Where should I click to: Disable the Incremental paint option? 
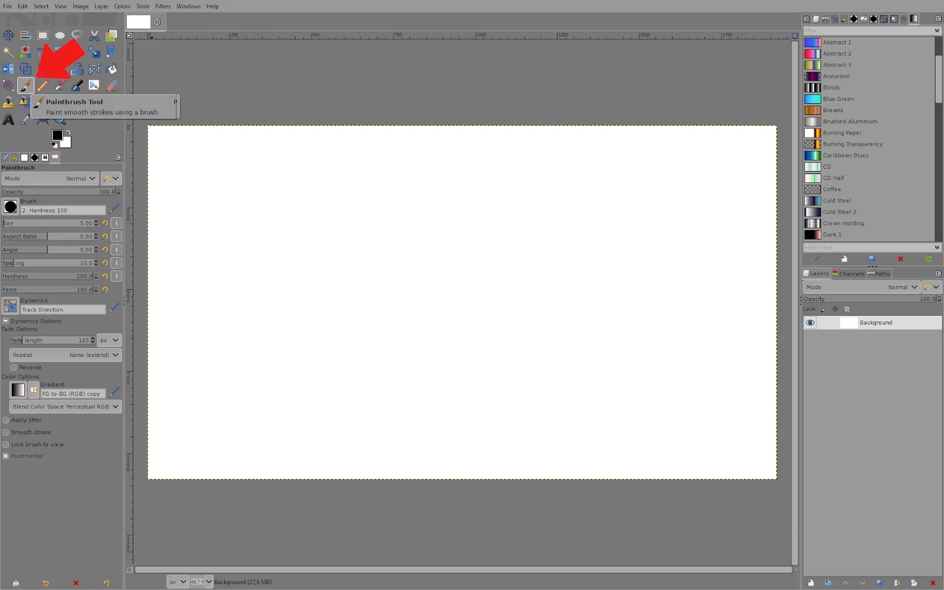pos(5,455)
